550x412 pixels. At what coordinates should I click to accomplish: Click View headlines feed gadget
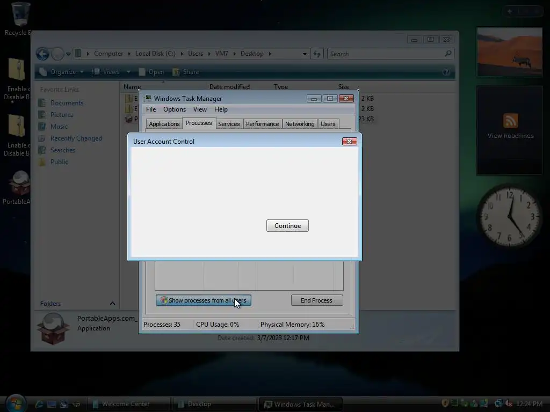point(510,136)
